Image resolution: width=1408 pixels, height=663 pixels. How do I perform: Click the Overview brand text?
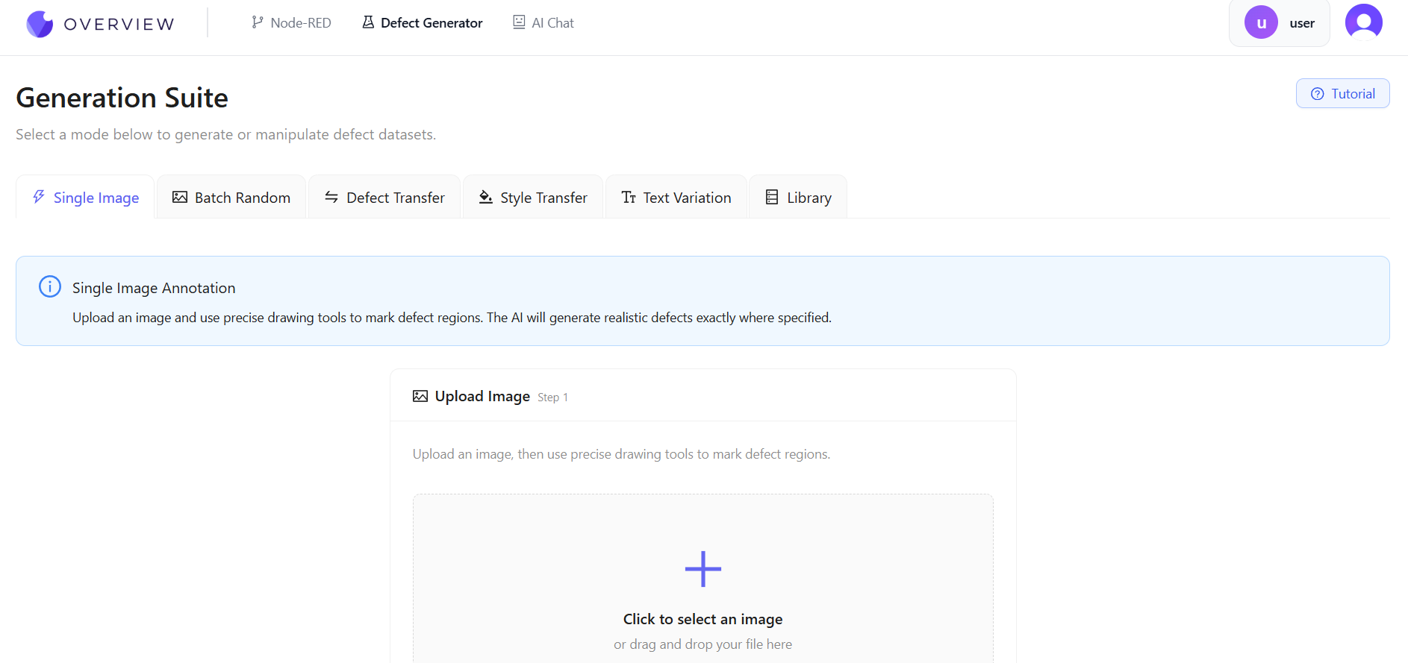pyautogui.click(x=119, y=25)
